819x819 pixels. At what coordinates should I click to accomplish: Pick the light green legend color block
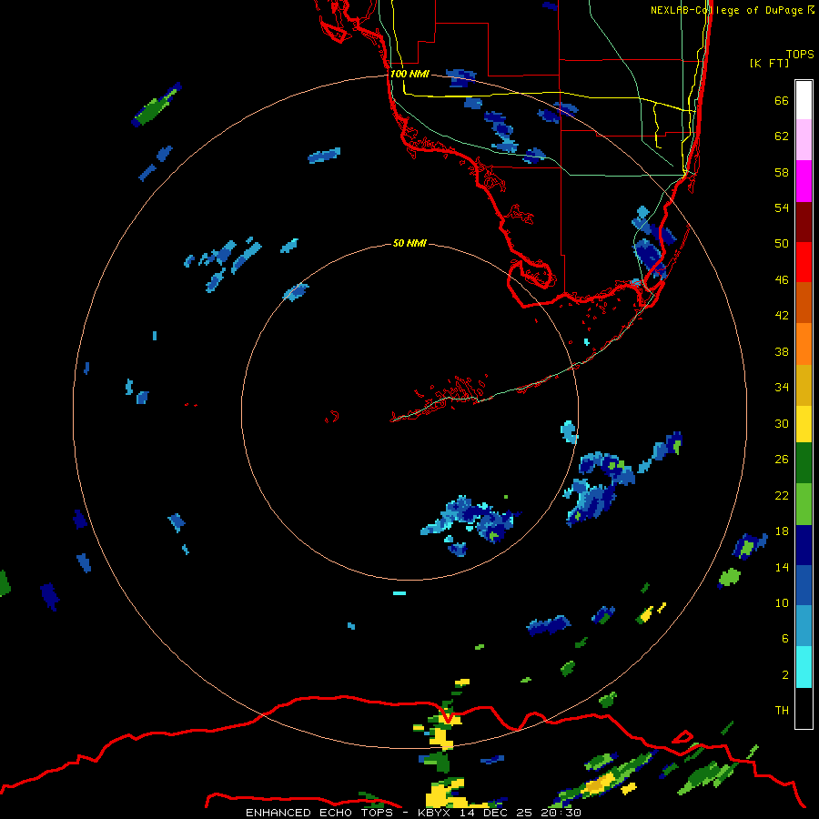(x=804, y=504)
